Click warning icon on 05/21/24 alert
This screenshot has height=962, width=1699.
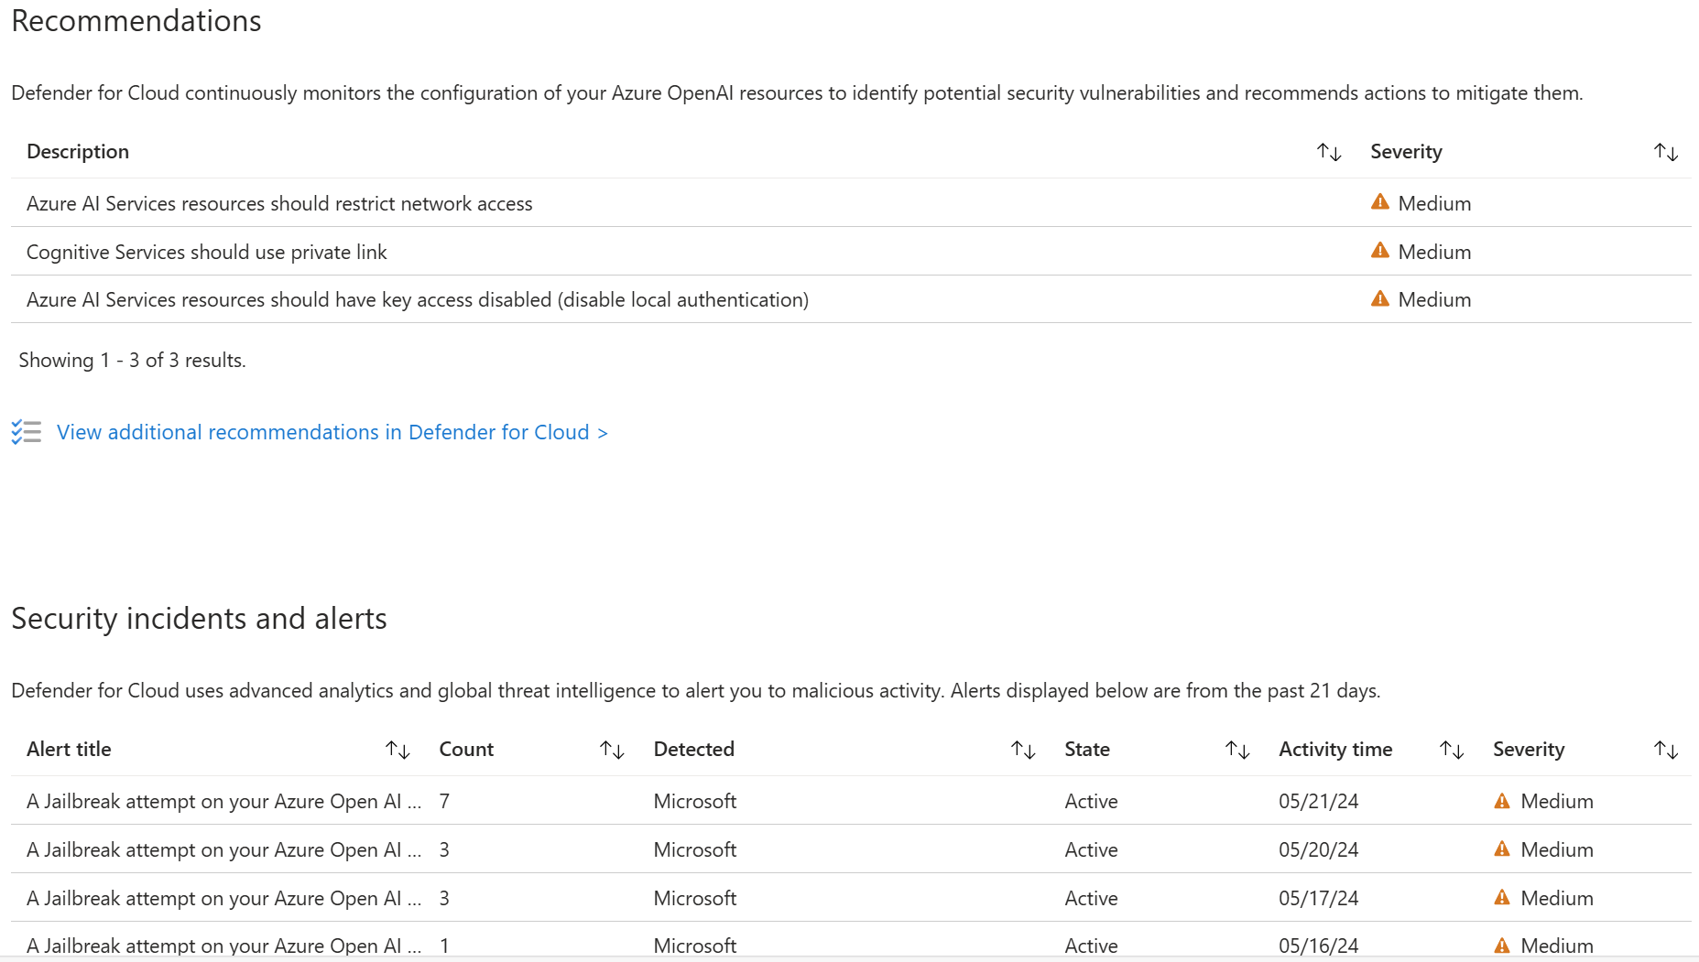click(x=1501, y=801)
